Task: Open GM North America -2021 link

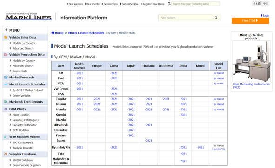Action: pos(79,73)
